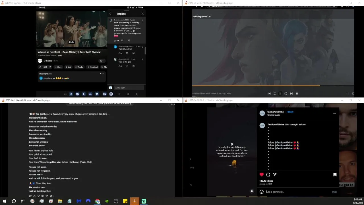The width and height of the screenshot is (364, 205).
Task: Stop playback in Living Room player
Action: tap(297, 93)
